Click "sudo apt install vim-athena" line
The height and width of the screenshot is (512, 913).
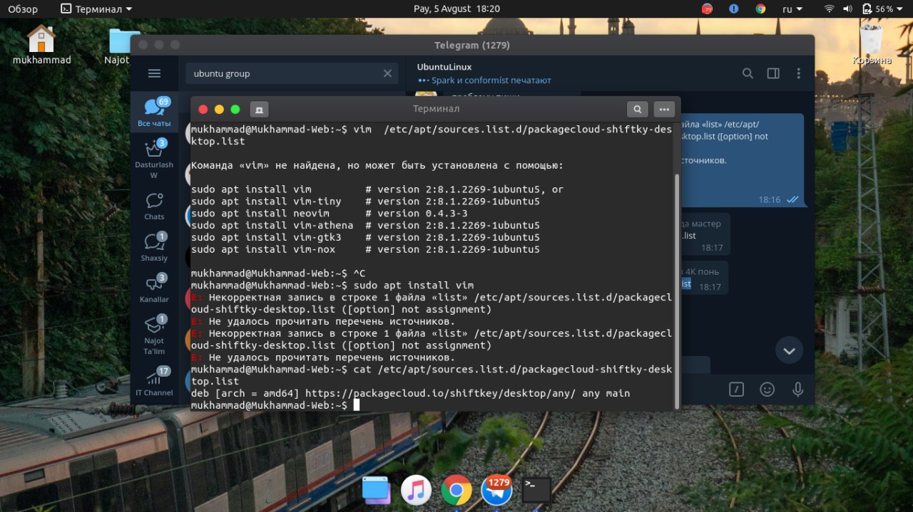tap(365, 225)
